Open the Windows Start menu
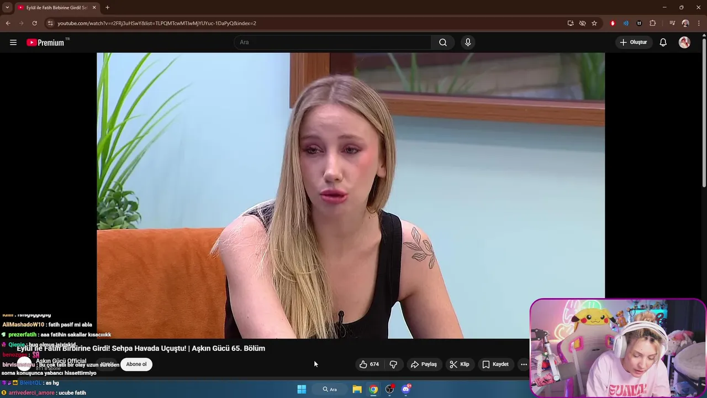 (302, 389)
